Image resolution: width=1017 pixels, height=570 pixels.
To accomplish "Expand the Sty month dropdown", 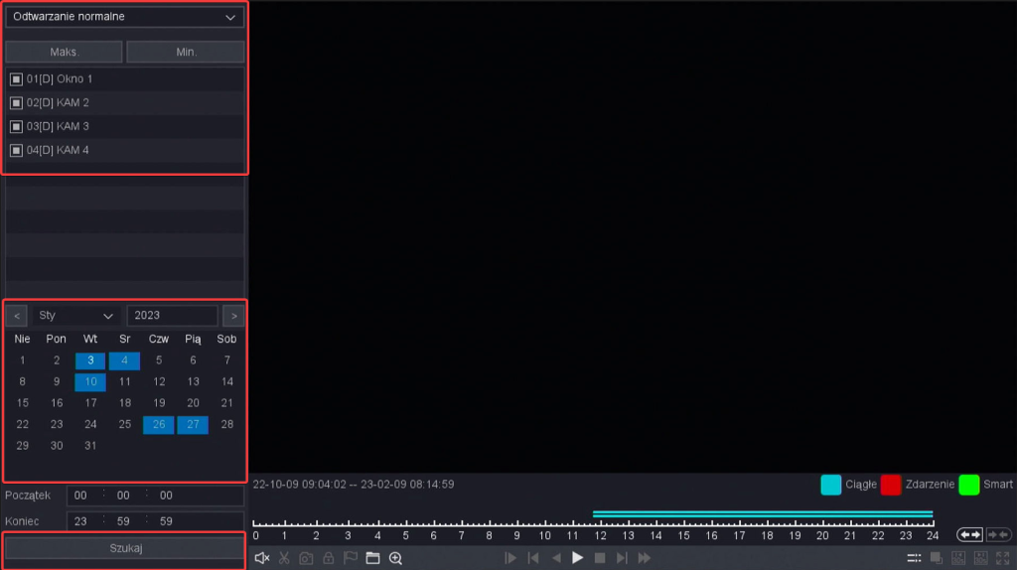I will tap(76, 316).
